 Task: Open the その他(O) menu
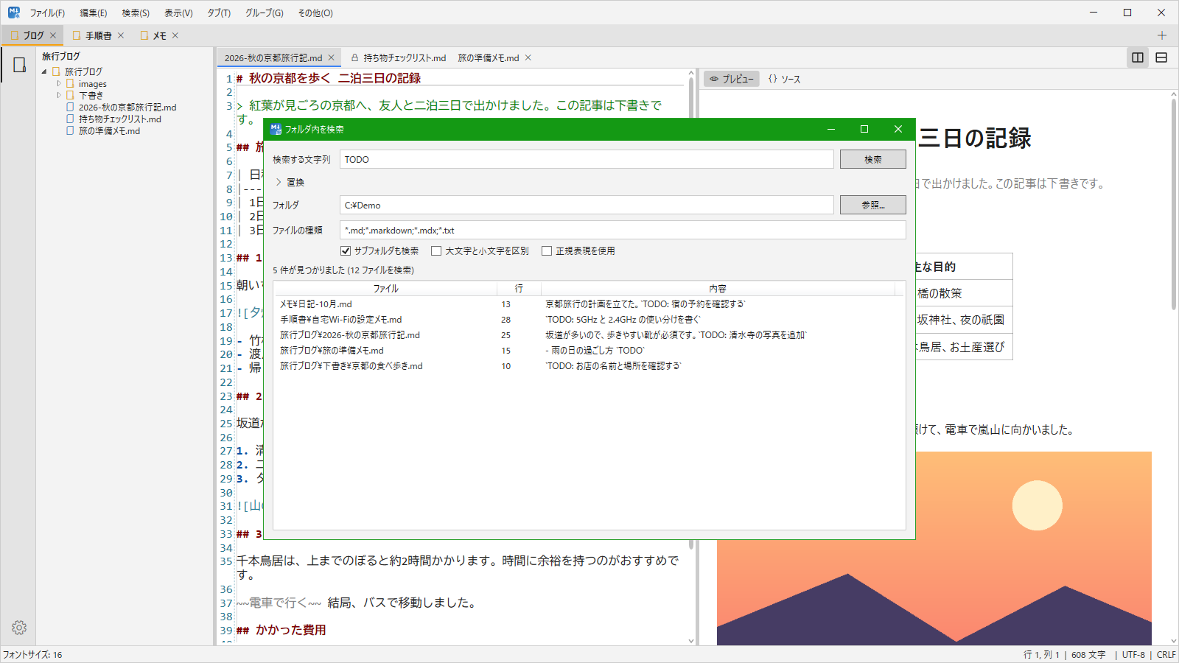pyautogui.click(x=315, y=13)
